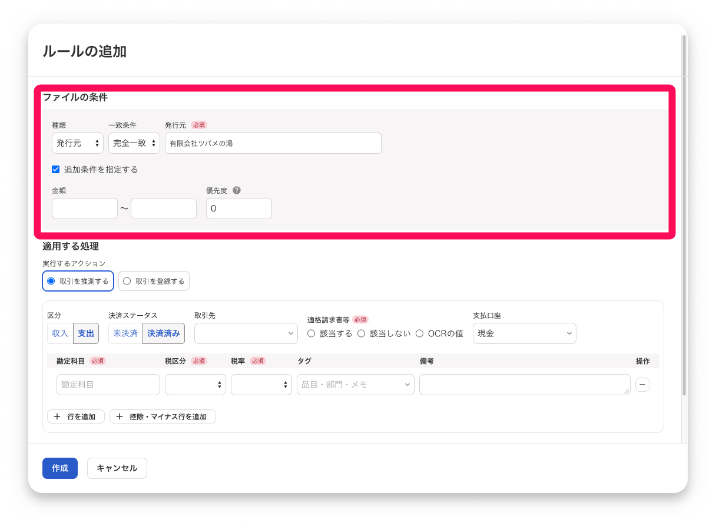Click the minimum 金額 input field
This screenshot has height=526, width=716.
[x=85, y=209]
